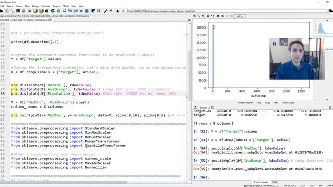
Task: Close the editor file tab
Action: (x=50, y=20)
